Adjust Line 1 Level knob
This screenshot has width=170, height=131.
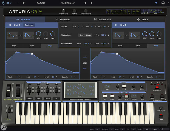click(x=46, y=34)
